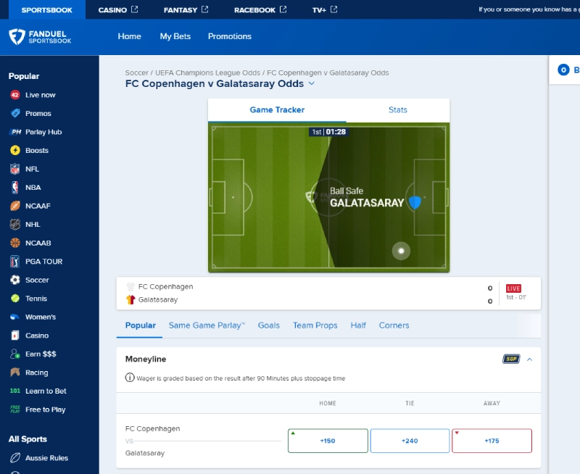Click the PGA TOUR logo icon
Image resolution: width=580 pixels, height=474 pixels.
click(14, 262)
